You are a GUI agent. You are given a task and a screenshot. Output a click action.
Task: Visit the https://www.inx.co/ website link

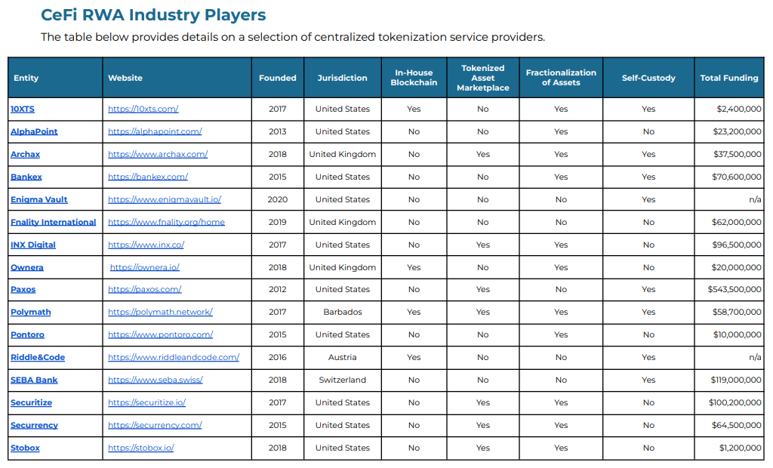pyautogui.click(x=146, y=245)
